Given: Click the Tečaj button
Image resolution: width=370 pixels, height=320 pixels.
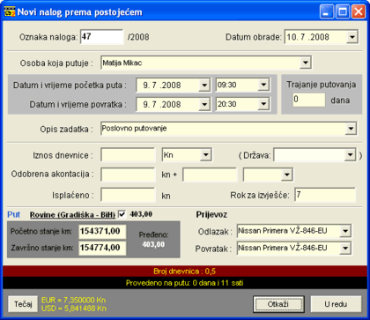Looking at the screenshot, I should pos(23,304).
